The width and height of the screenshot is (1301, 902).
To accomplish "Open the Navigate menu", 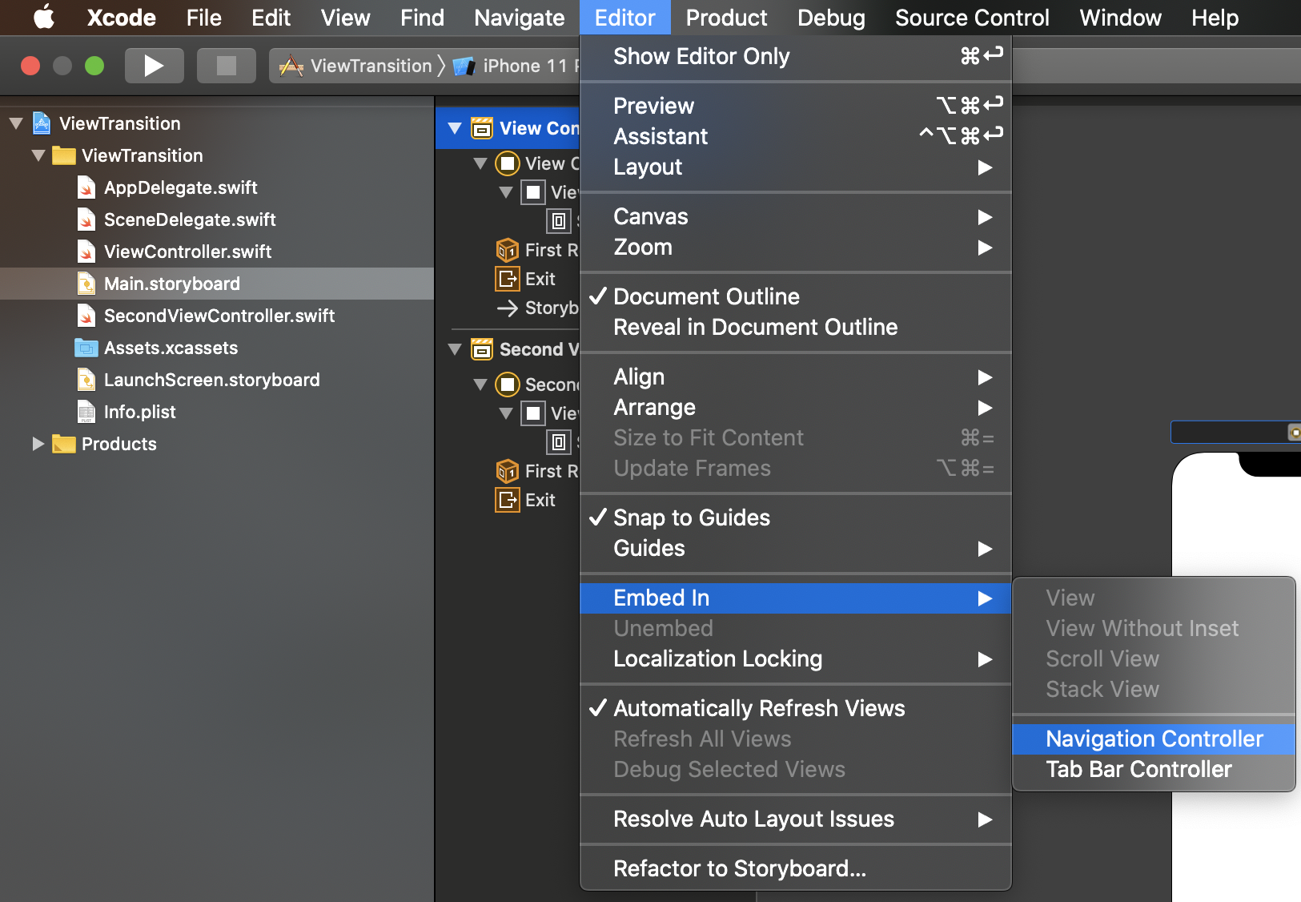I will click(x=519, y=18).
